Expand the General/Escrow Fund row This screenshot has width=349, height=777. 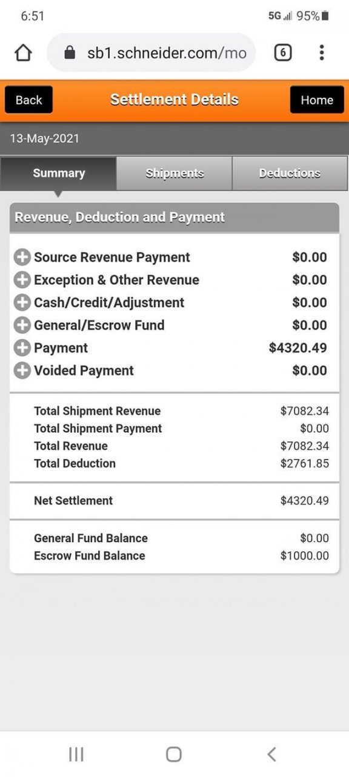point(22,325)
